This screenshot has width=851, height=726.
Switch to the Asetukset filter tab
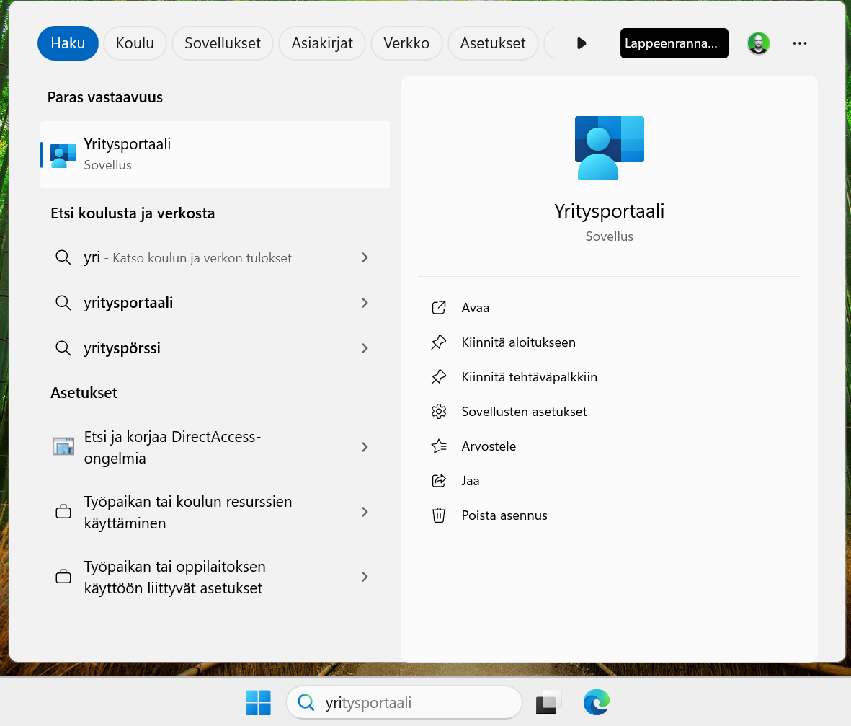[493, 43]
